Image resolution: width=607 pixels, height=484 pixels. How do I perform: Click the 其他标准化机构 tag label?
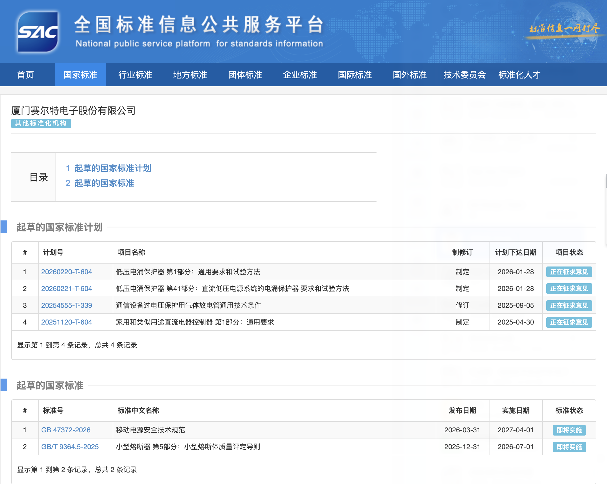coord(41,123)
